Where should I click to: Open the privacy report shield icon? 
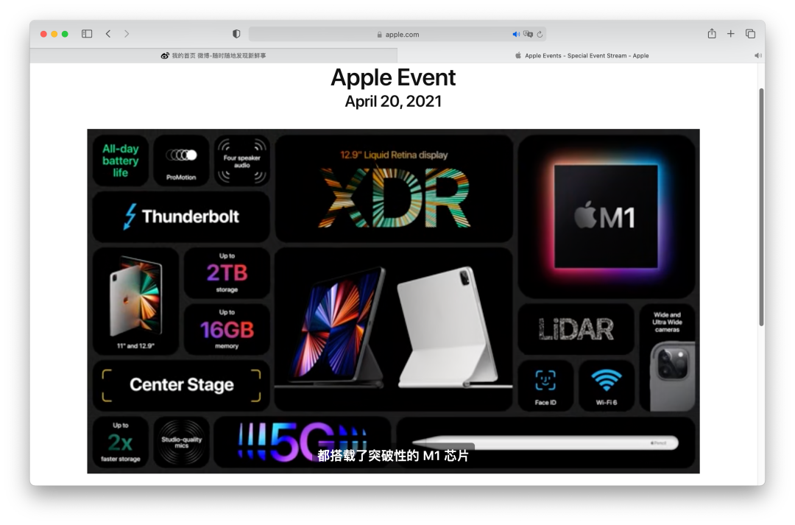(x=236, y=33)
